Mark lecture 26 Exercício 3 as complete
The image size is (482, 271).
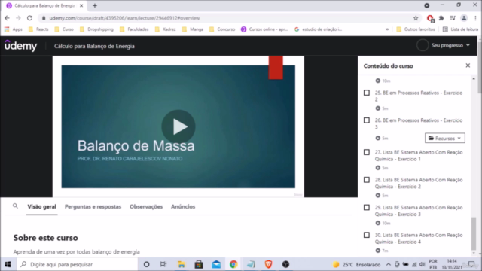pyautogui.click(x=367, y=120)
